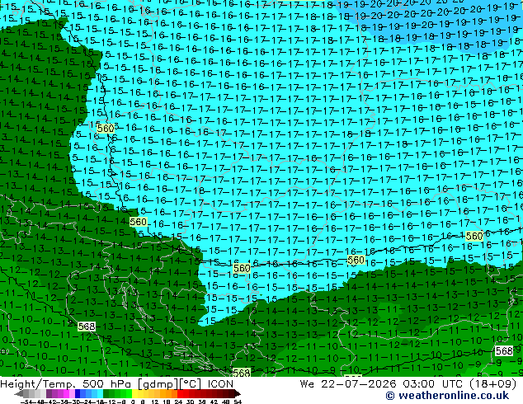Pick the bright yellow segment of the legend

[x=134, y=393]
